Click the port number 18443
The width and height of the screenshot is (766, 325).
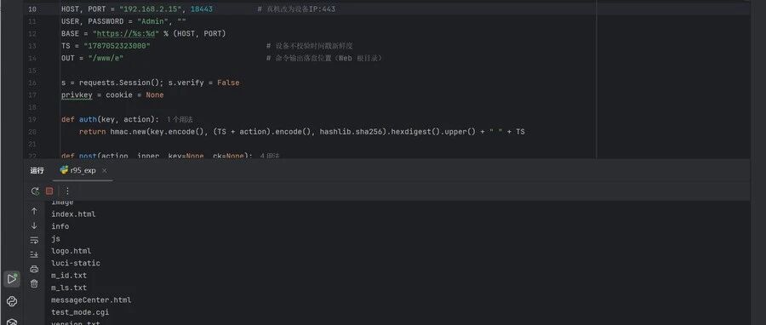pos(201,9)
